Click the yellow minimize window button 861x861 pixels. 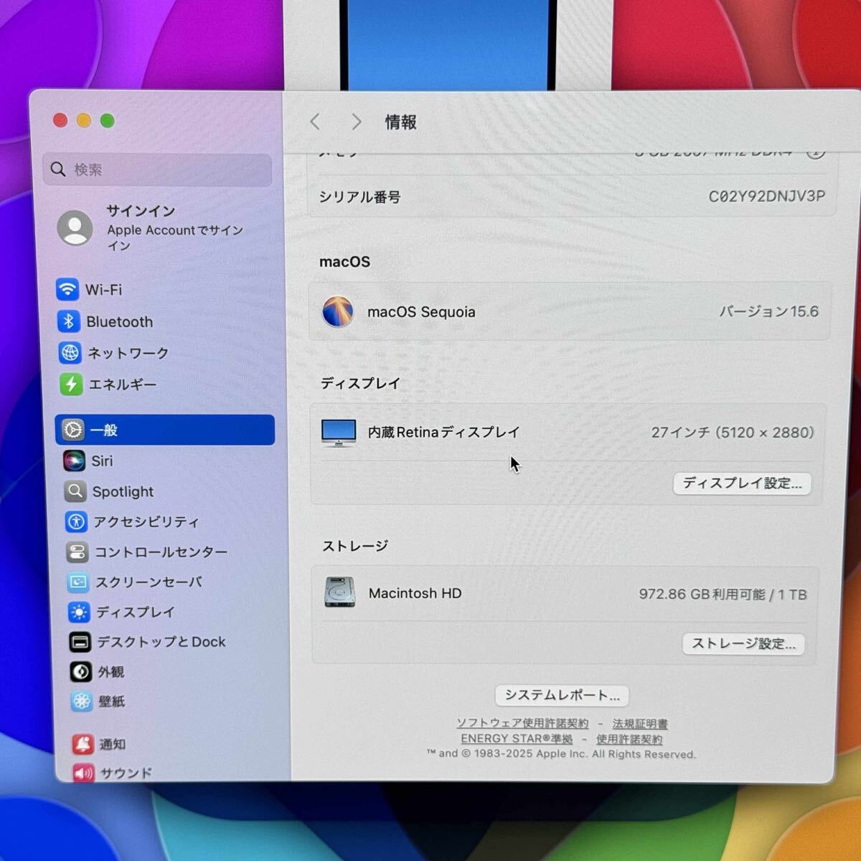[x=84, y=121]
